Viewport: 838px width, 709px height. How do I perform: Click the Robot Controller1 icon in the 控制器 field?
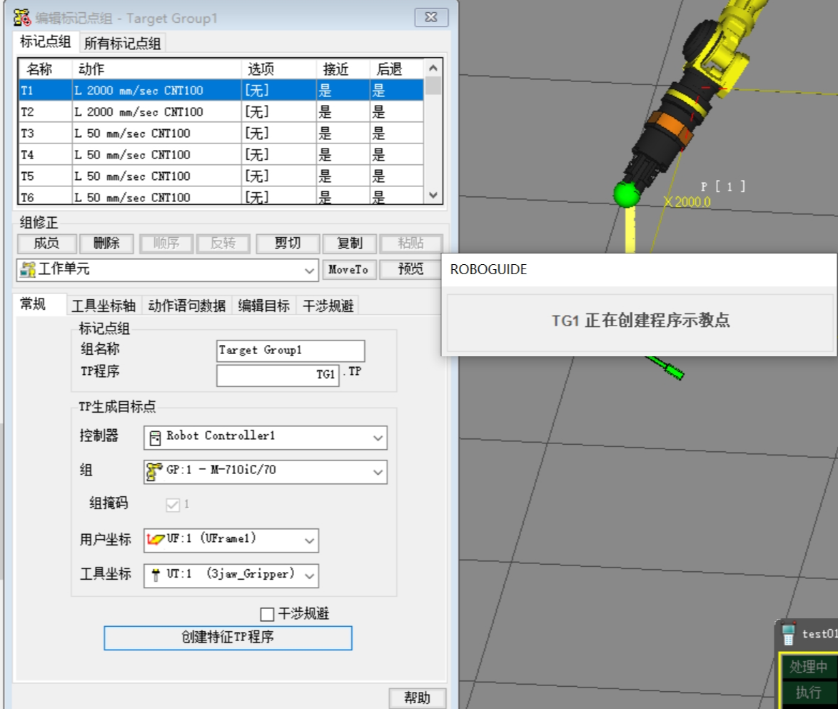point(155,437)
